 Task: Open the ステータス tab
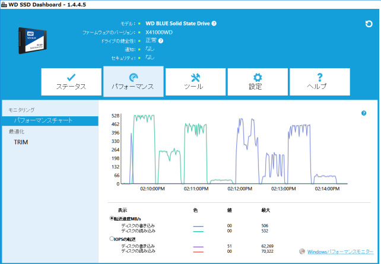click(71, 82)
